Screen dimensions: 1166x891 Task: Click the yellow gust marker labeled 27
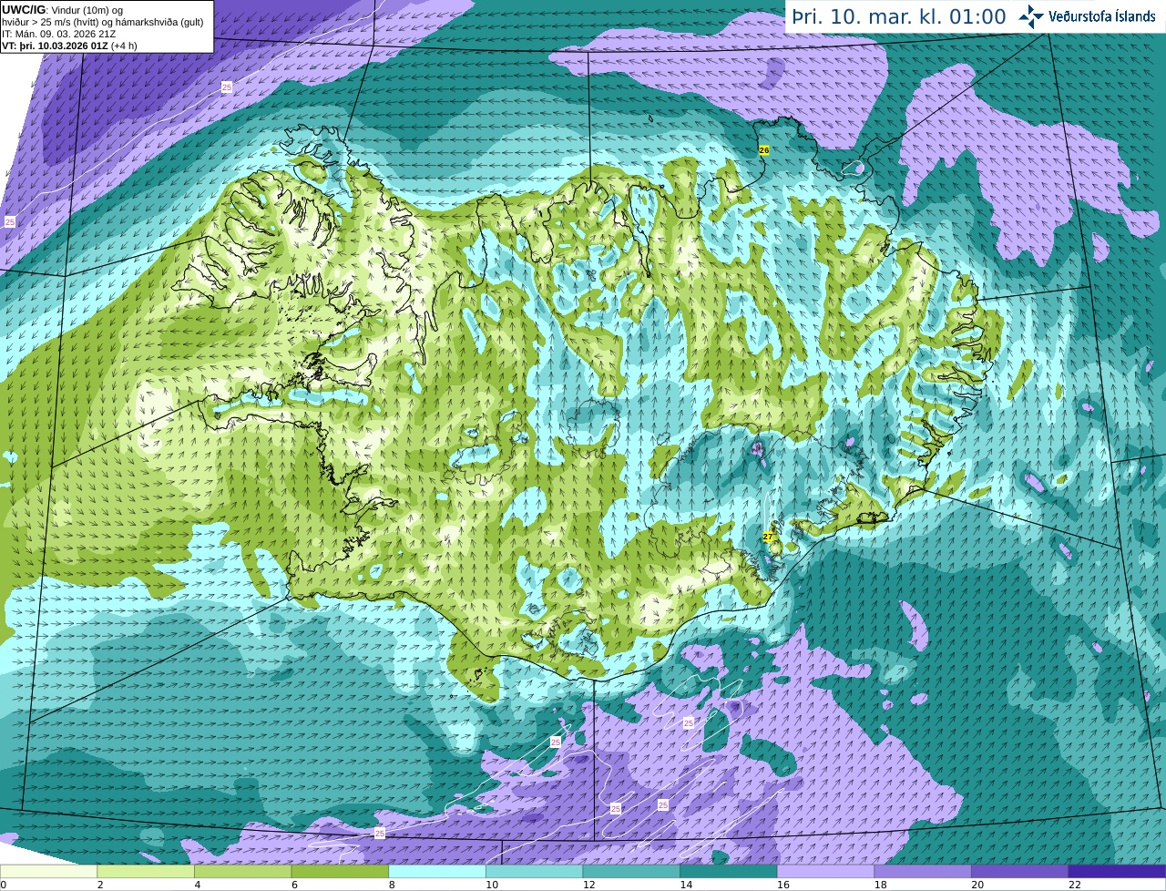coord(768,538)
